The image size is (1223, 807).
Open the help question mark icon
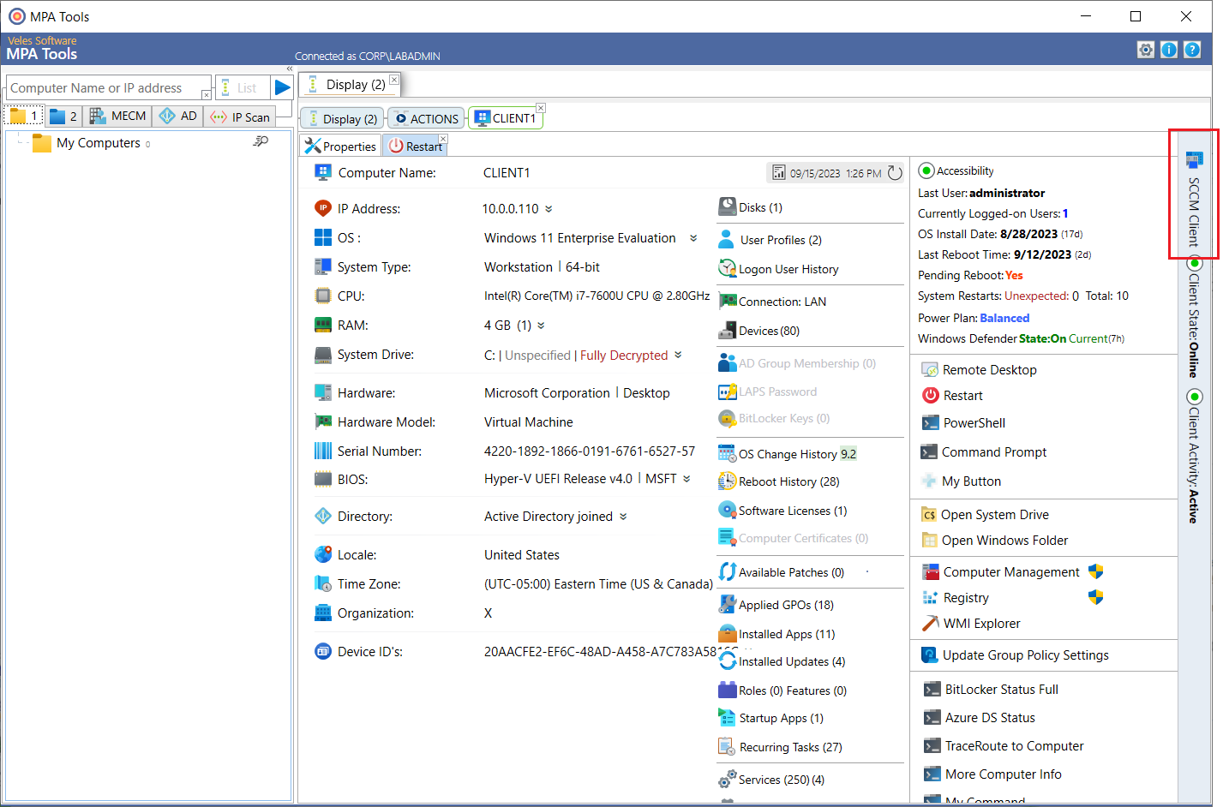(x=1191, y=50)
